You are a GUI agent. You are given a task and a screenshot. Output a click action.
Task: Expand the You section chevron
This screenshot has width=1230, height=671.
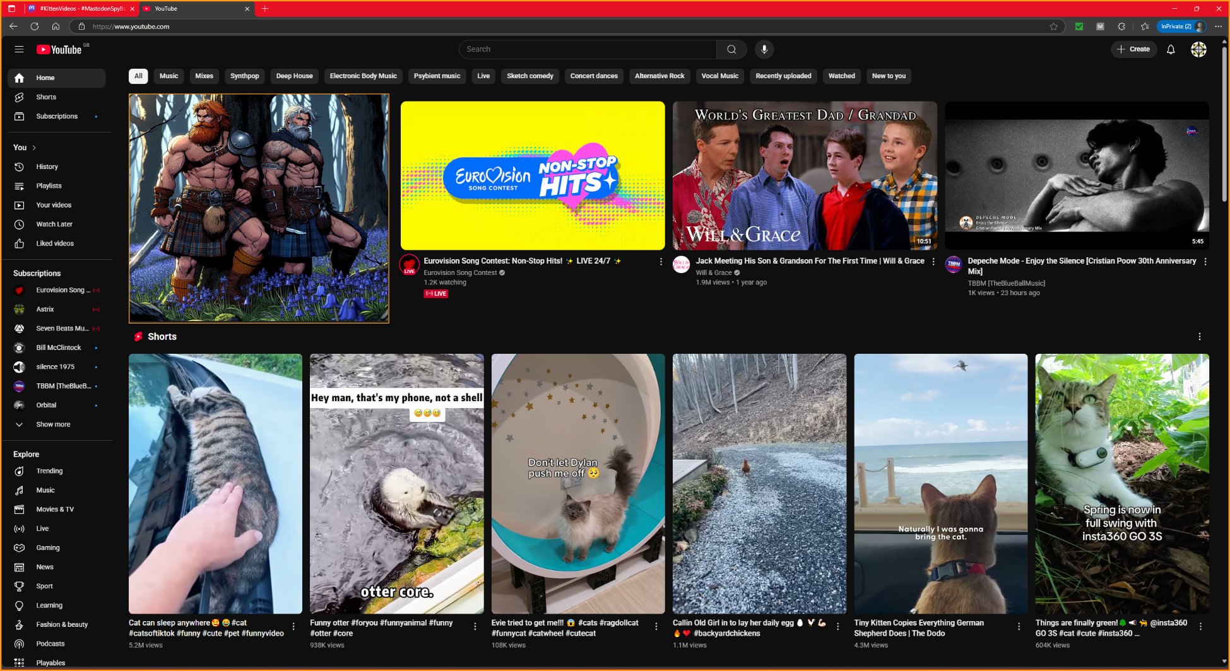(34, 148)
